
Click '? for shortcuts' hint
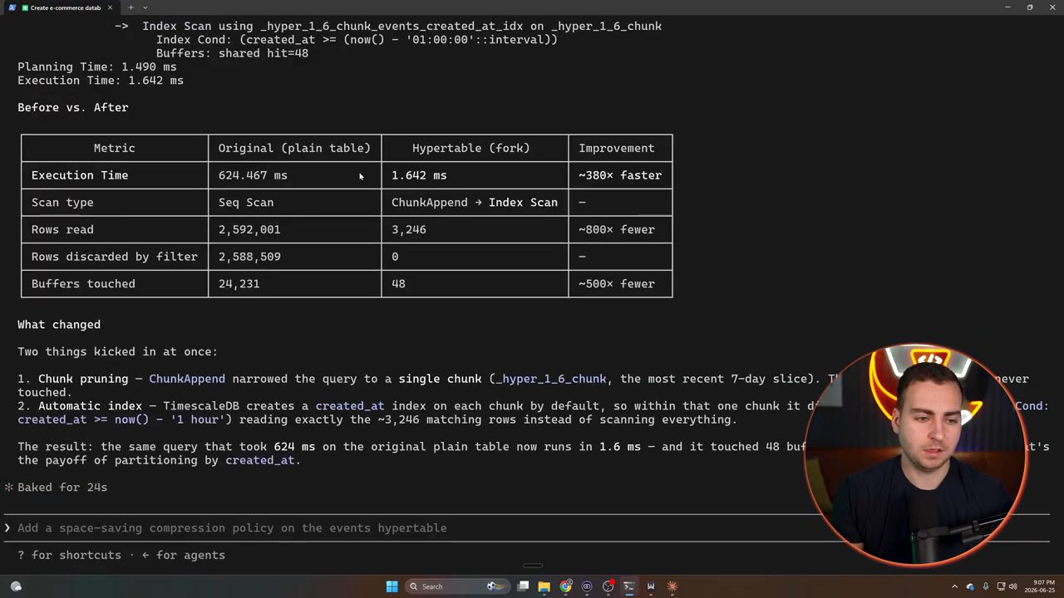pos(69,555)
